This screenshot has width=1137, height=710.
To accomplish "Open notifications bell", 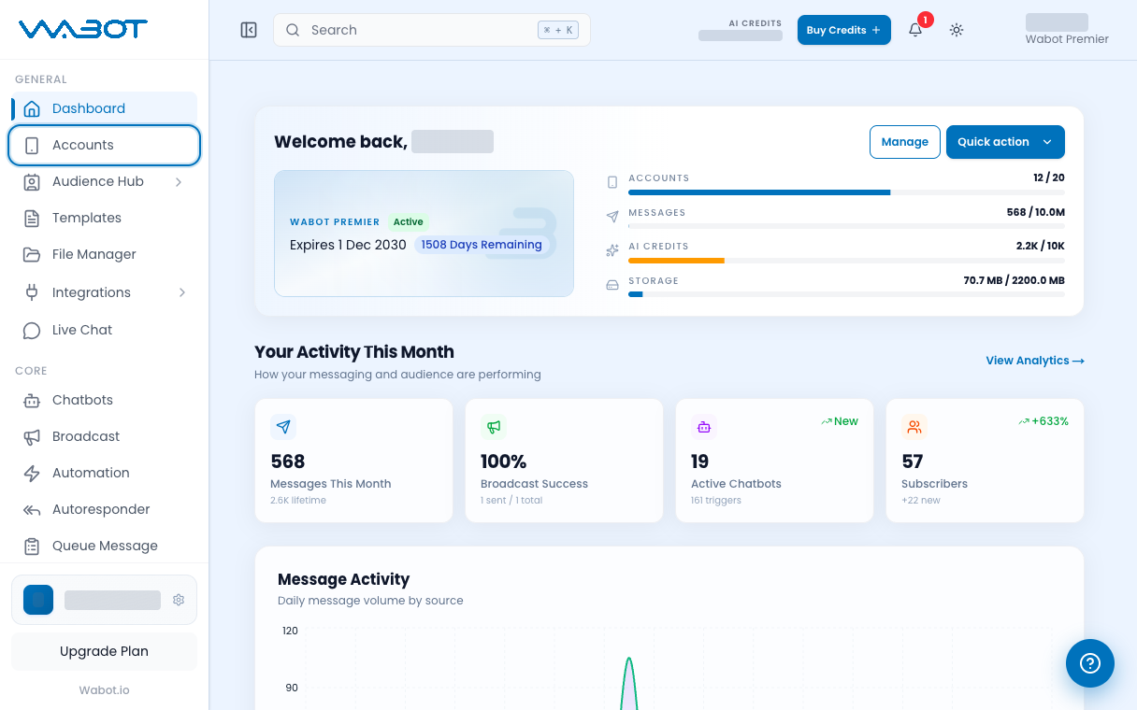I will point(915,30).
